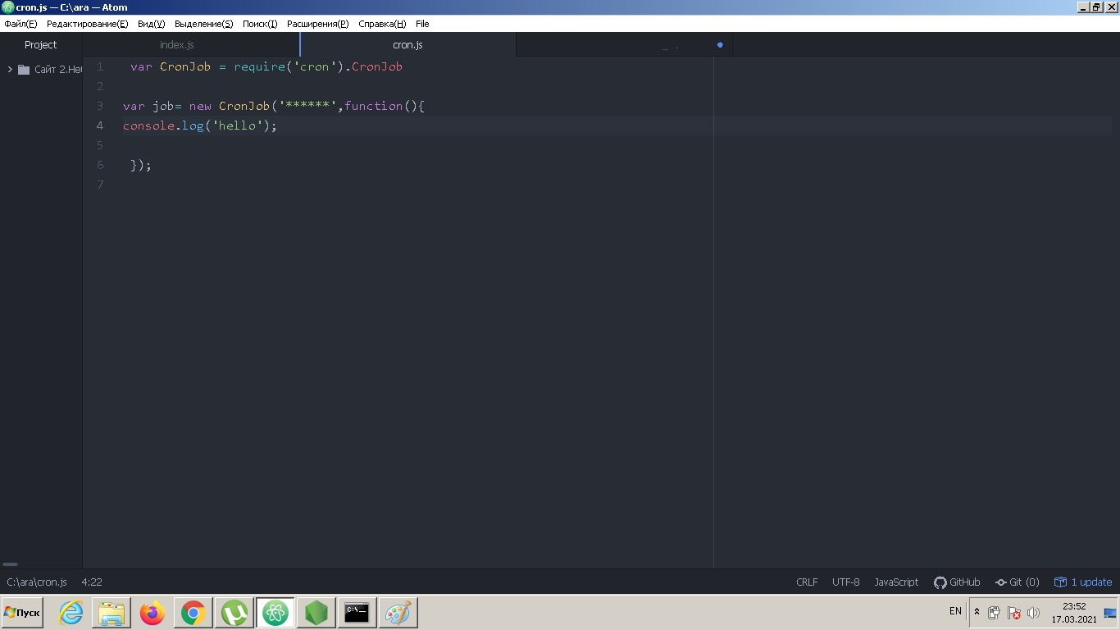Viewport: 1120px width, 630px height.
Task: Launch Internet Explorer from taskbar
Action: click(x=71, y=613)
